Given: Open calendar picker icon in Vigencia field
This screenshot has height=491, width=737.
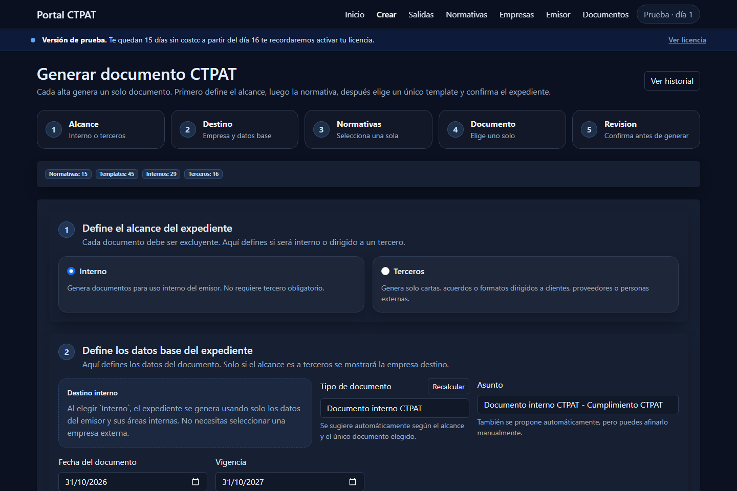Looking at the screenshot, I should 353,482.
